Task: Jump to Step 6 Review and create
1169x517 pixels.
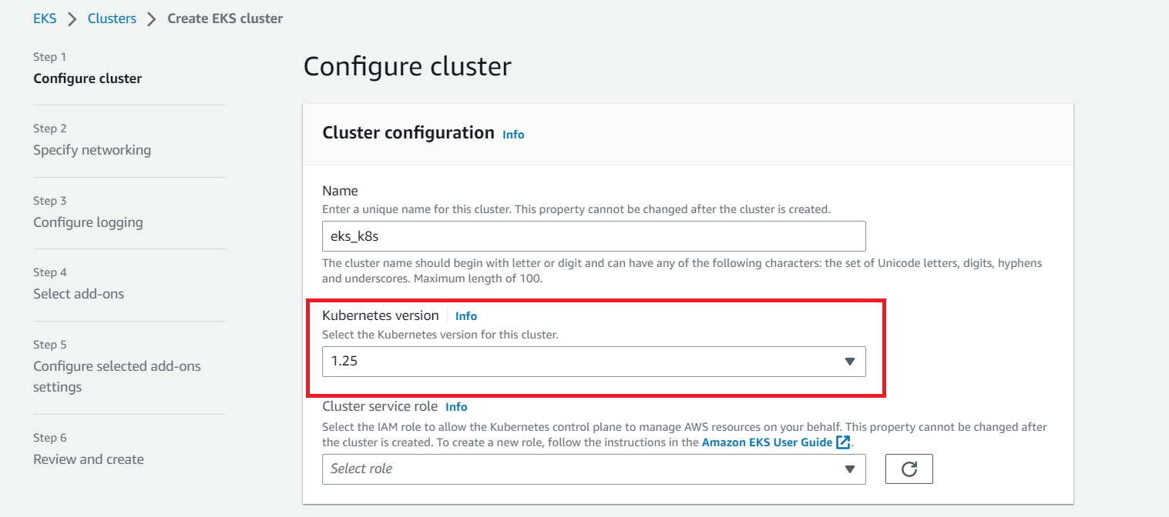Action: point(88,459)
